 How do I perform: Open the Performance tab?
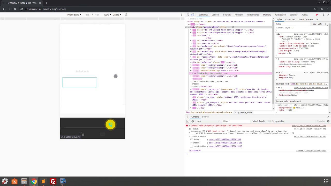(253, 15)
